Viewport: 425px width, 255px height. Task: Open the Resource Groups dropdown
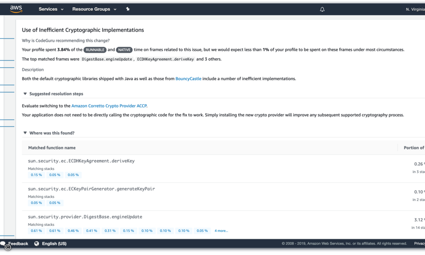94,9
